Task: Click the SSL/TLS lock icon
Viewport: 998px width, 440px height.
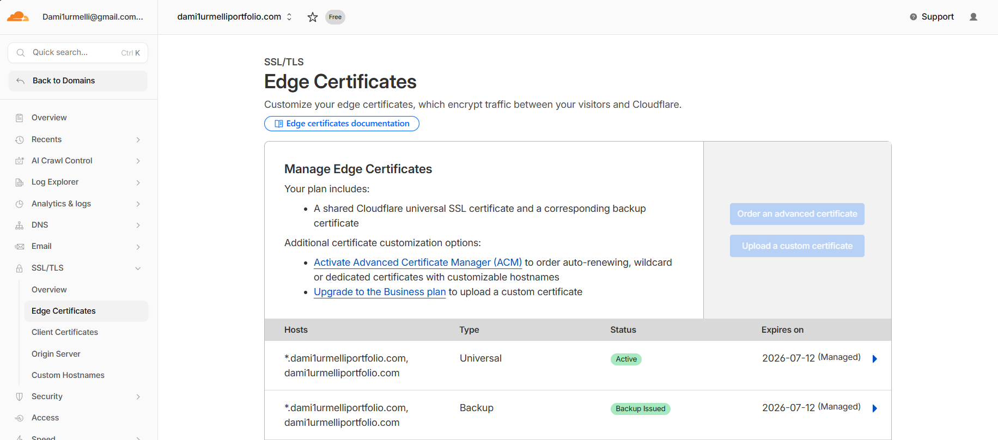Action: point(20,268)
